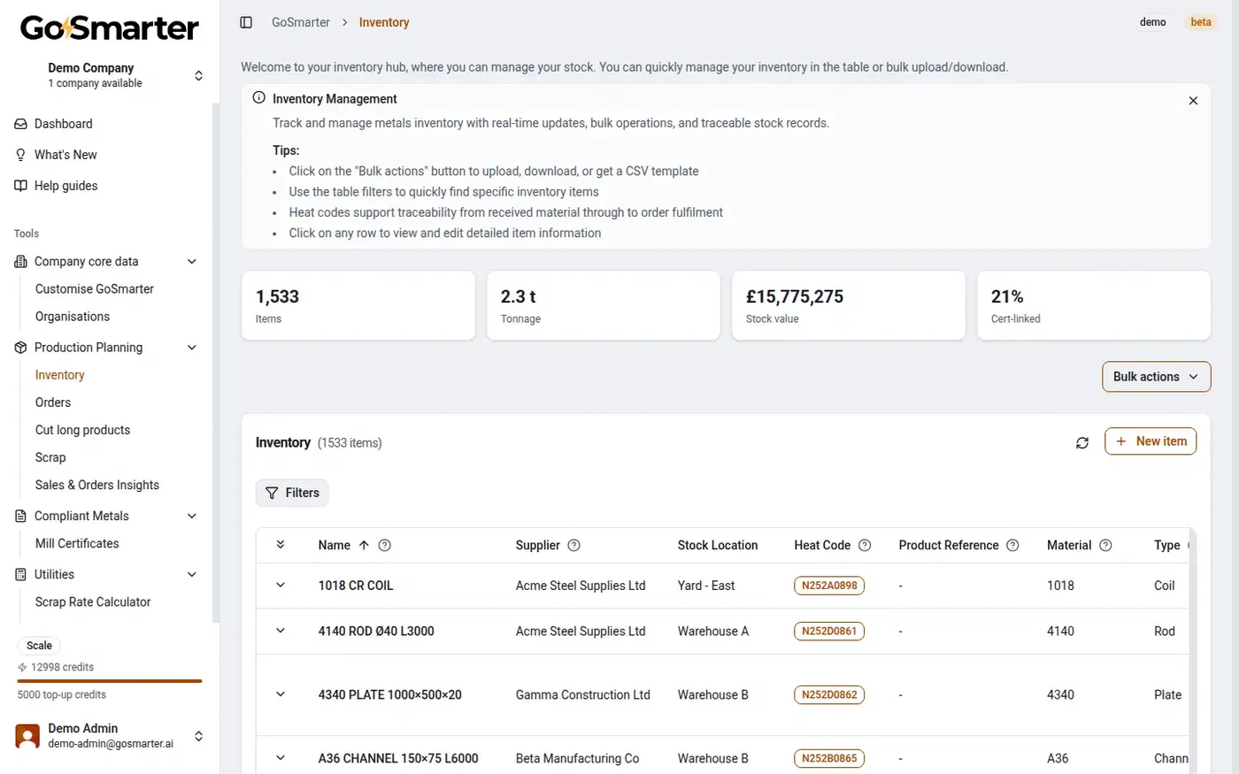Expand all rows with header double chevron
Screen dimensions: 1239x774
[281, 545]
